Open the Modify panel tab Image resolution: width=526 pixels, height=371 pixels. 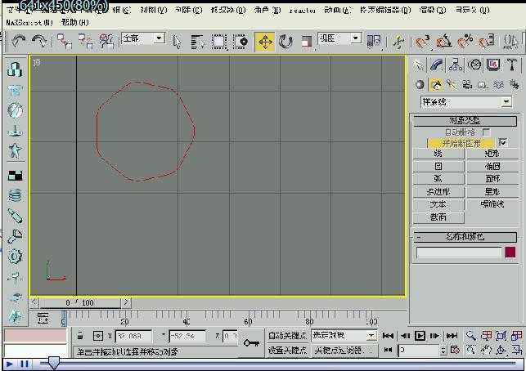click(x=437, y=65)
